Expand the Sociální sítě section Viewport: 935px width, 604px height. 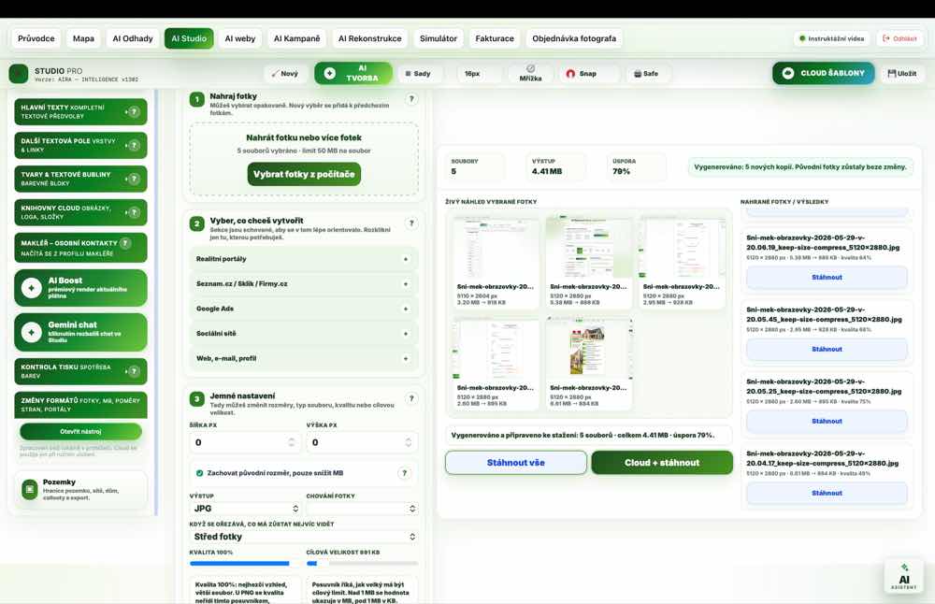point(304,333)
